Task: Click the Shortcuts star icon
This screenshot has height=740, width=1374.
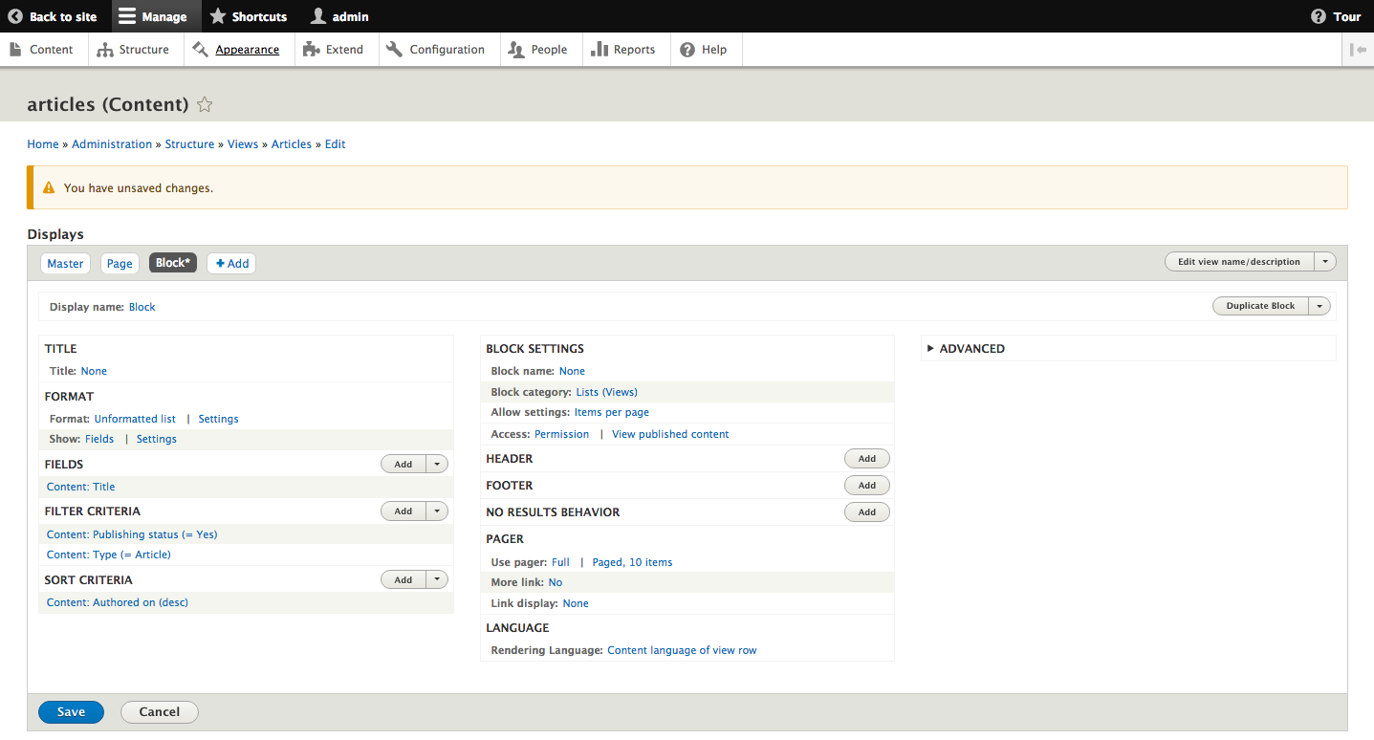Action: (218, 16)
